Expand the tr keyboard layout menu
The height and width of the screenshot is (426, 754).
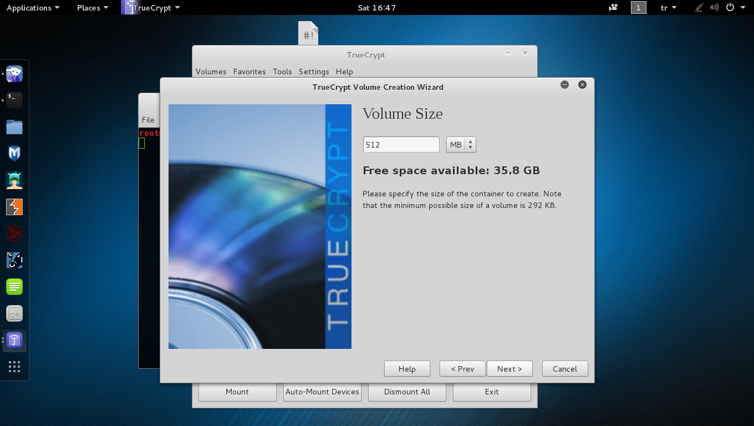click(x=669, y=8)
